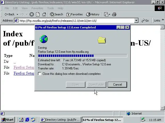The image size is (165, 123).
Task: Click the folder icon in the download dialog
Action: [102, 40]
